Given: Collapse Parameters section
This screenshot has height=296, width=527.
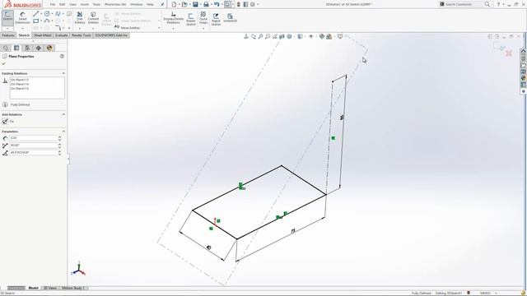Looking at the screenshot, I should point(63,132).
